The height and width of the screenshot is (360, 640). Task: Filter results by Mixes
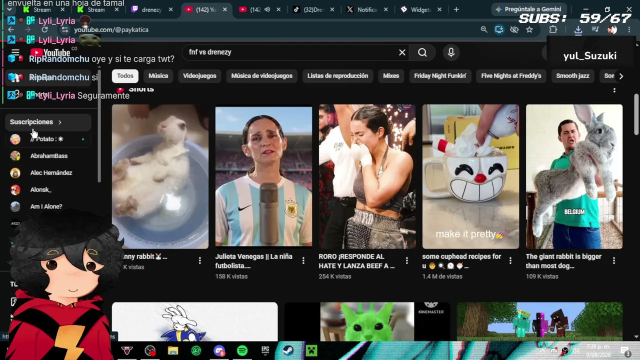point(391,76)
